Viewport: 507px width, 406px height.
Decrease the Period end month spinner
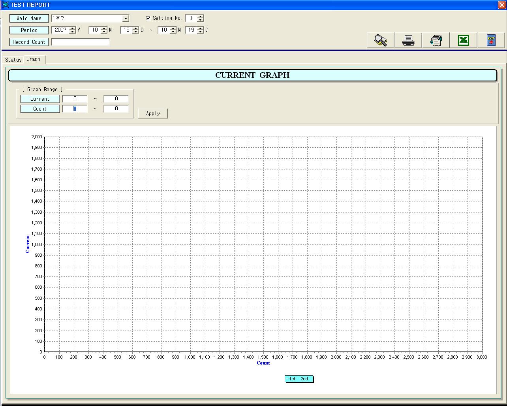point(173,32)
